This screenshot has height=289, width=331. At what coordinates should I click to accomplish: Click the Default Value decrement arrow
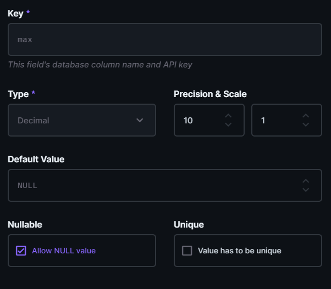(x=306, y=190)
